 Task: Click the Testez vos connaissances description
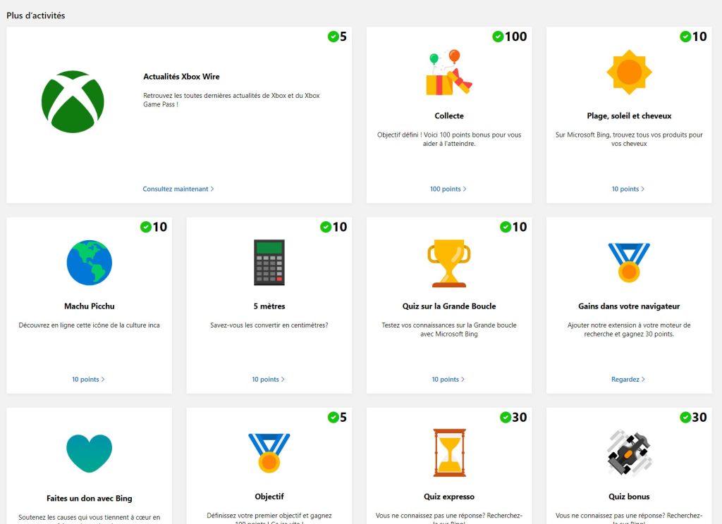[x=449, y=330]
